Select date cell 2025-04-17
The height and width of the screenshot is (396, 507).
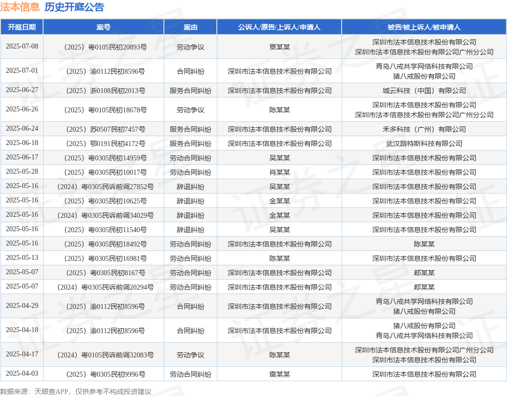22,354
